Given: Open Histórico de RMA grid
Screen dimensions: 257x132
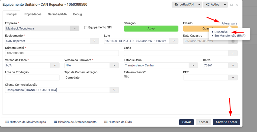Looking at the screenshot, I should tap(118, 122).
